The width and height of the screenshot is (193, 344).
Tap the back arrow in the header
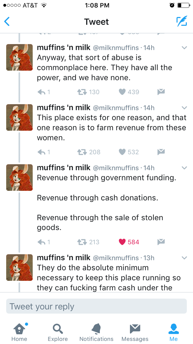(7, 21)
